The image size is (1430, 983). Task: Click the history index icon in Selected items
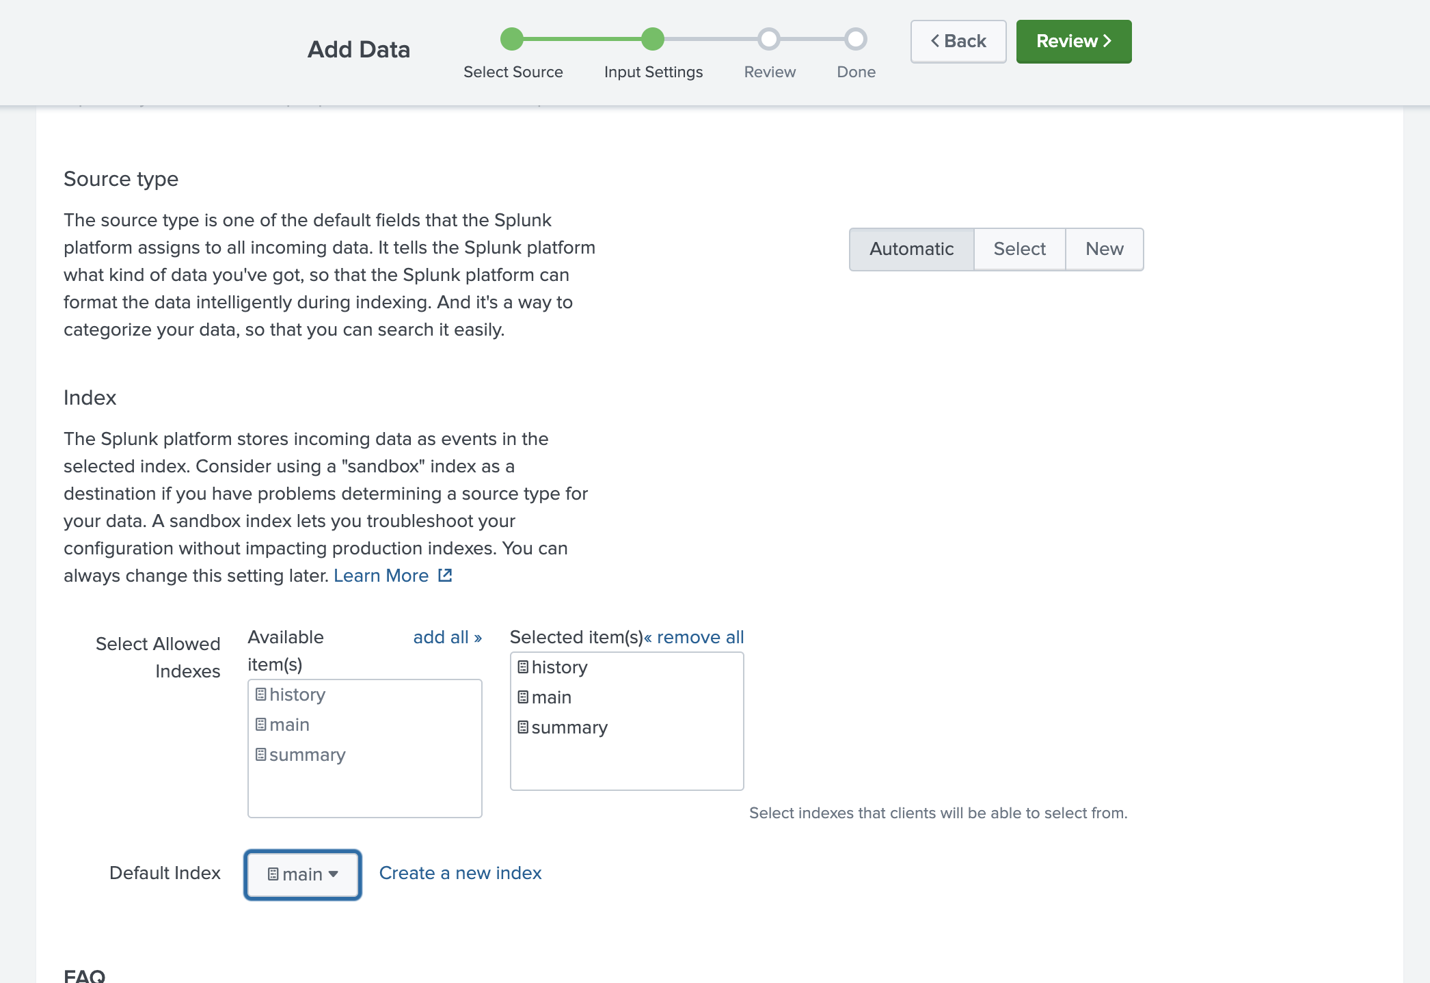click(523, 667)
